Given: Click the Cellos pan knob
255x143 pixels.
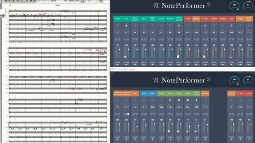Looking at the screenshot, I should coord(188,107).
